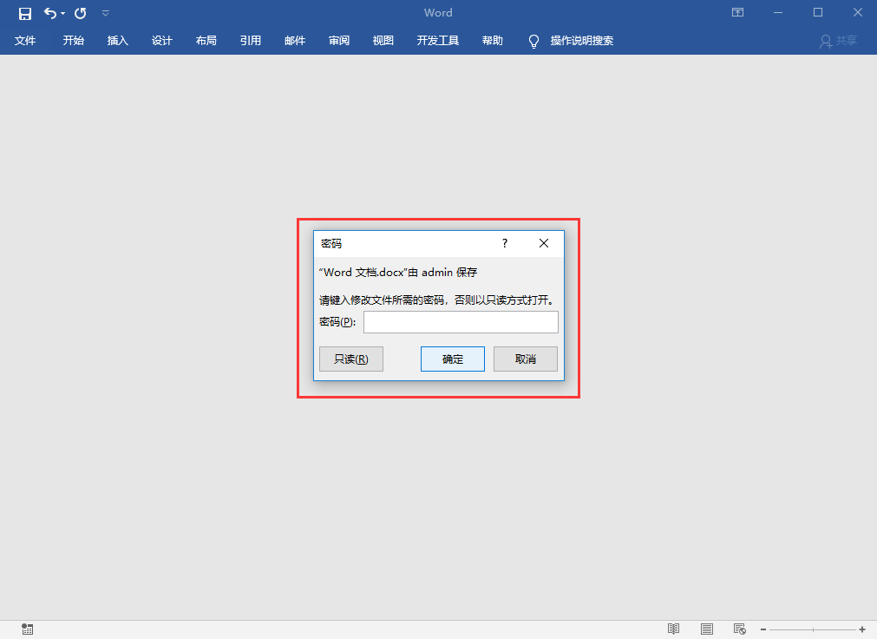The width and height of the screenshot is (877, 639).
Task: Click the 确定 button
Action: [x=453, y=359]
